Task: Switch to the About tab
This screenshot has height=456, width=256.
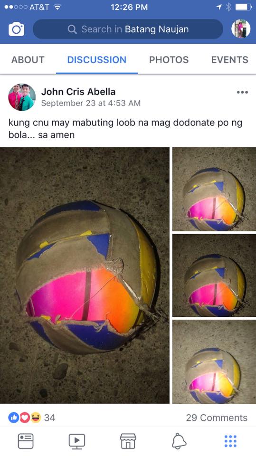Action: [28, 60]
